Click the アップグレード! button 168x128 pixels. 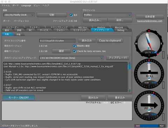coord(118,58)
